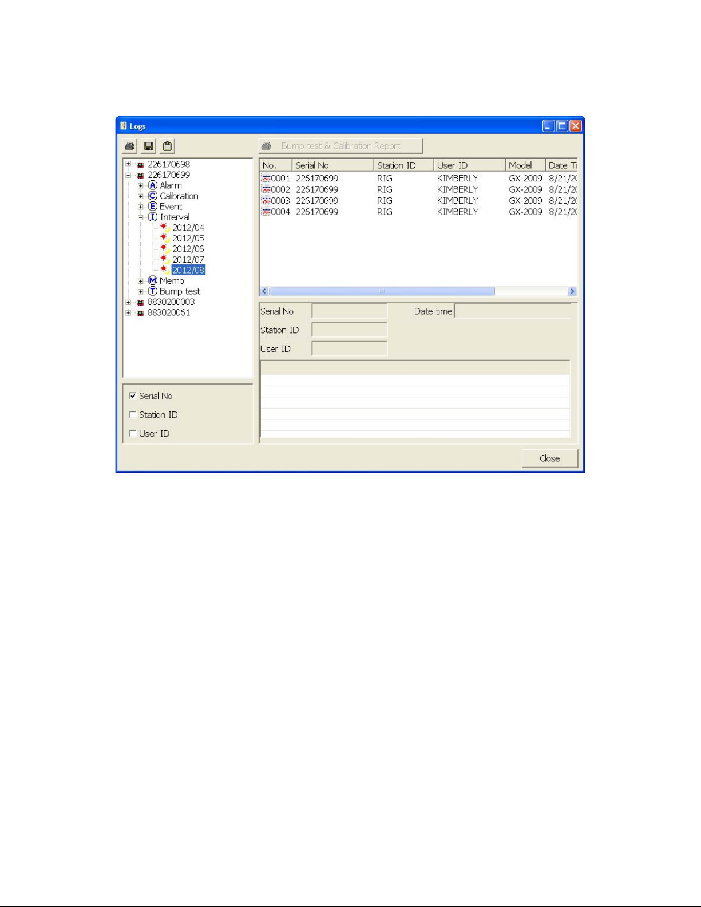This screenshot has width=701, height=907.
Task: Click the Serial No text field
Action: pyautogui.click(x=350, y=311)
